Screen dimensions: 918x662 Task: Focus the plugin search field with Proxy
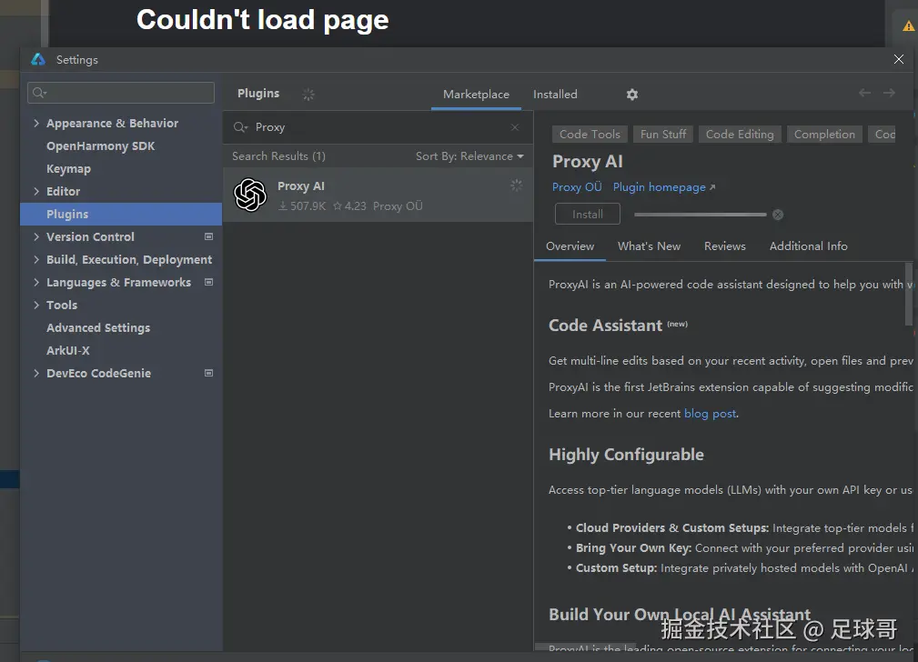pyautogui.click(x=378, y=127)
